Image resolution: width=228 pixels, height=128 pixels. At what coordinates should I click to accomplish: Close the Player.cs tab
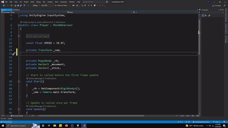pos(11,10)
